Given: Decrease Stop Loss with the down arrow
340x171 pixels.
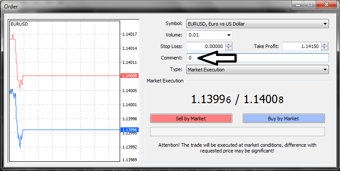Looking at the screenshot, I should click(229, 48).
